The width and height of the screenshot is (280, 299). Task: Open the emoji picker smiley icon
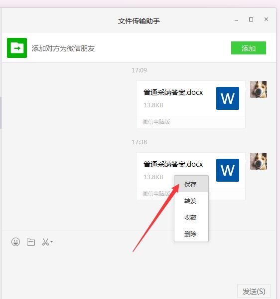pyautogui.click(x=15, y=242)
